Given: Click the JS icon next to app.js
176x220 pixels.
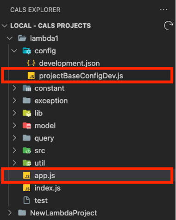Looking at the screenshot, I should point(27,175).
